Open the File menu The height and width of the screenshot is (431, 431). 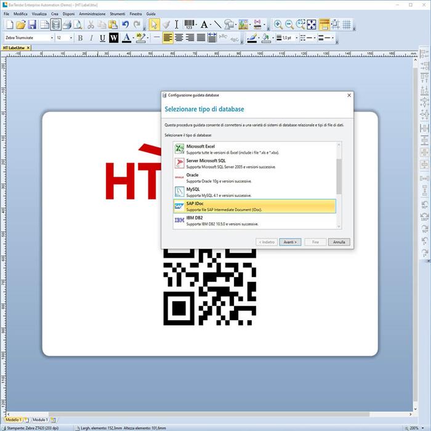coord(6,14)
